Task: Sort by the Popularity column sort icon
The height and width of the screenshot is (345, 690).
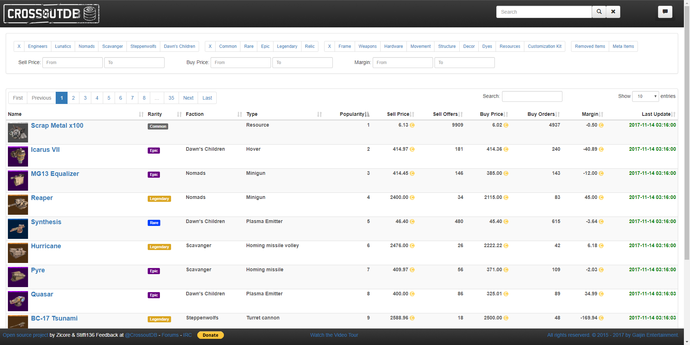Action: click(367, 114)
